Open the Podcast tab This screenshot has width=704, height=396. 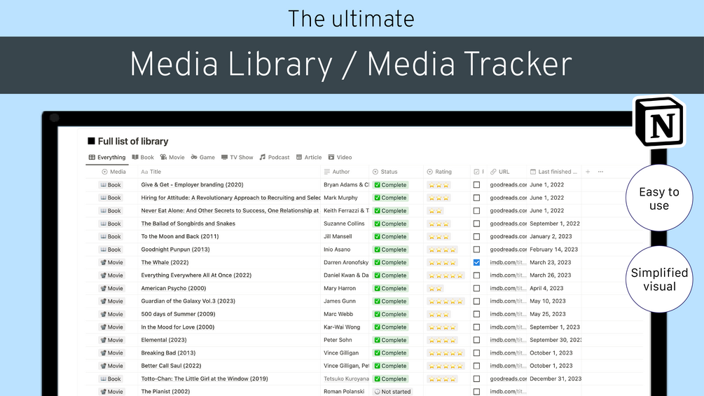click(275, 157)
